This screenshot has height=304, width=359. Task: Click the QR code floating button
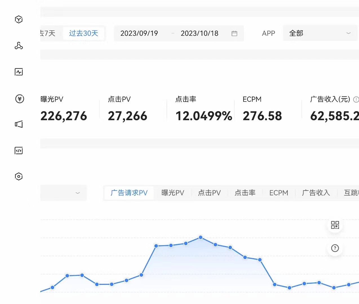point(335,225)
